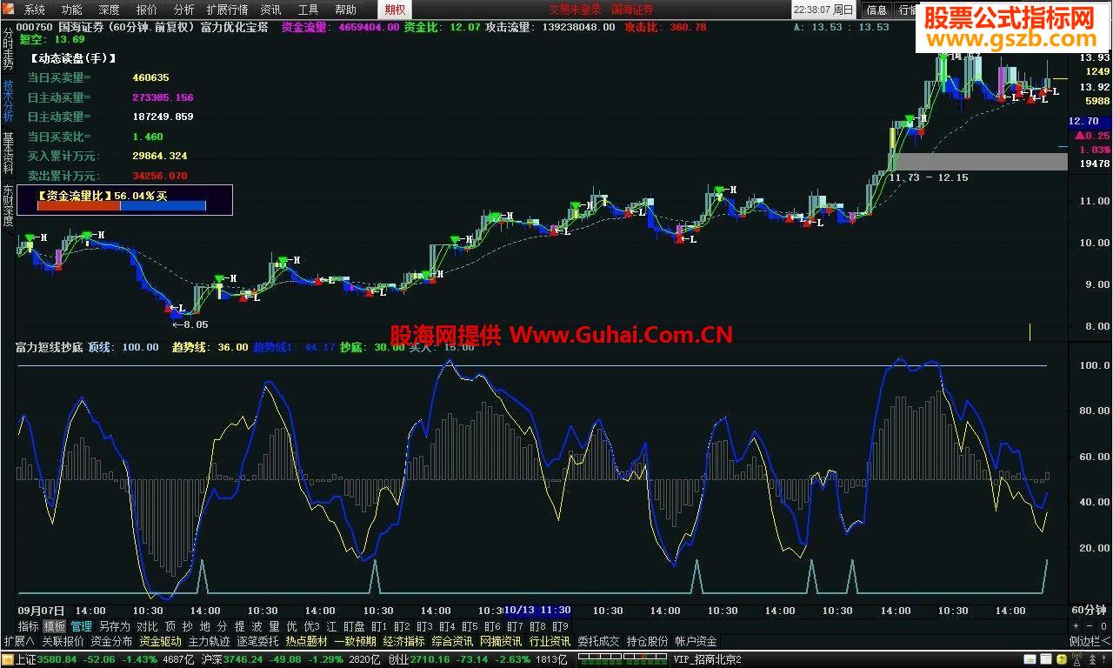
Task: Click the 对比 toolbar button
Action: (147, 626)
